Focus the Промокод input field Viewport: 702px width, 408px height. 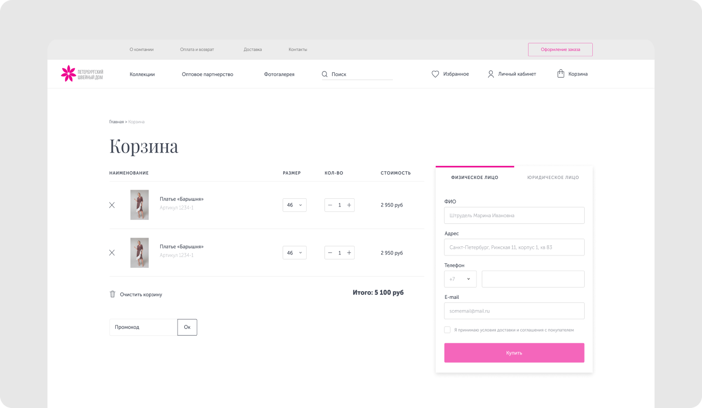pos(143,327)
